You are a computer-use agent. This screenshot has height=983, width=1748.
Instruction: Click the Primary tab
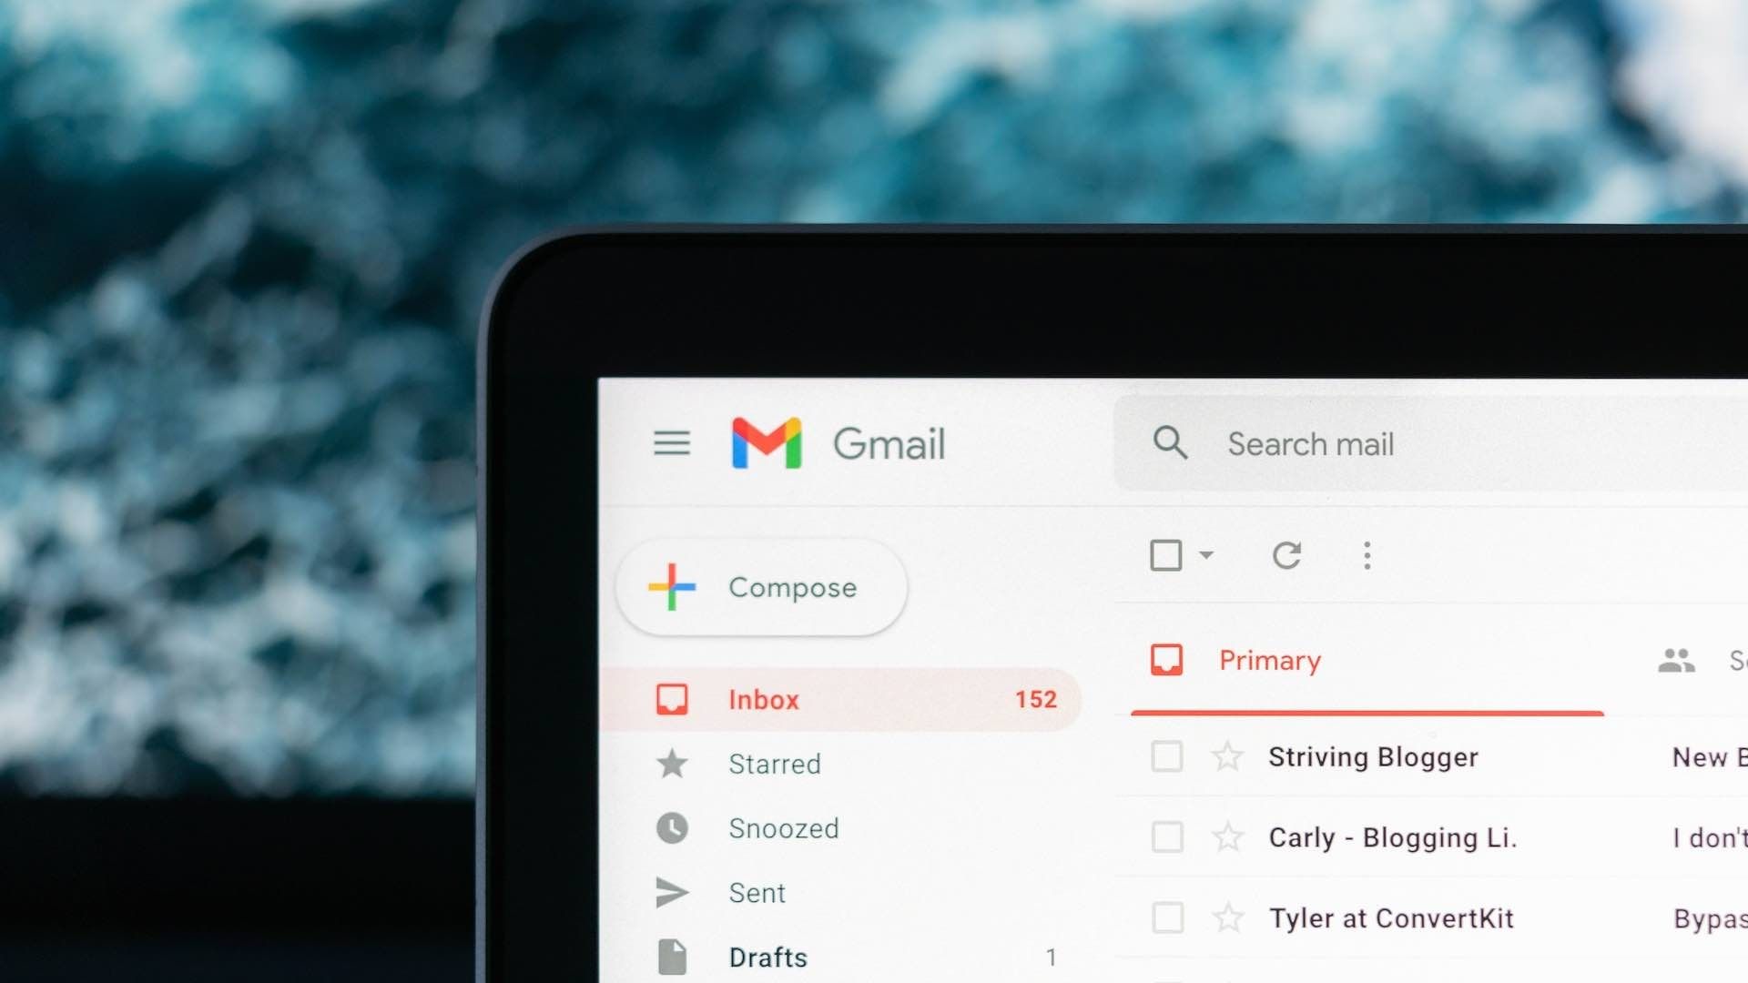pos(1270,660)
